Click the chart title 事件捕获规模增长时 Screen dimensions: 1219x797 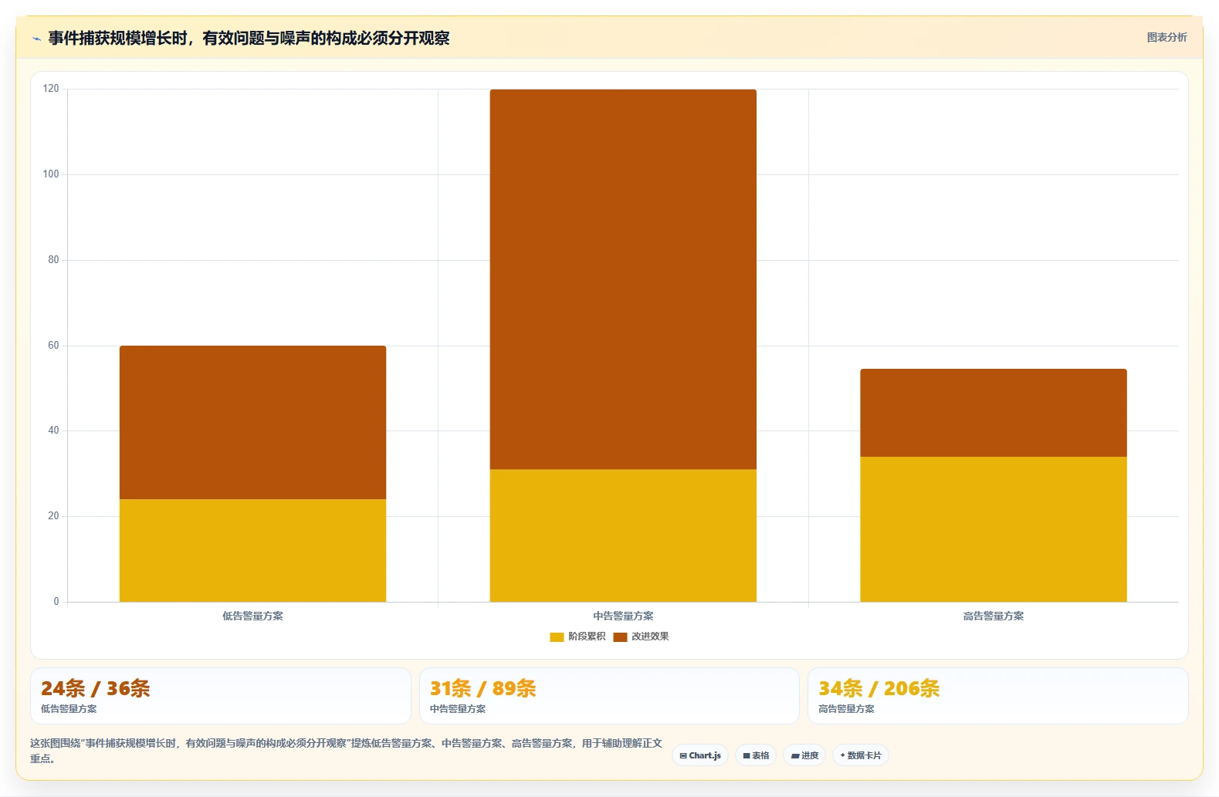click(x=249, y=38)
